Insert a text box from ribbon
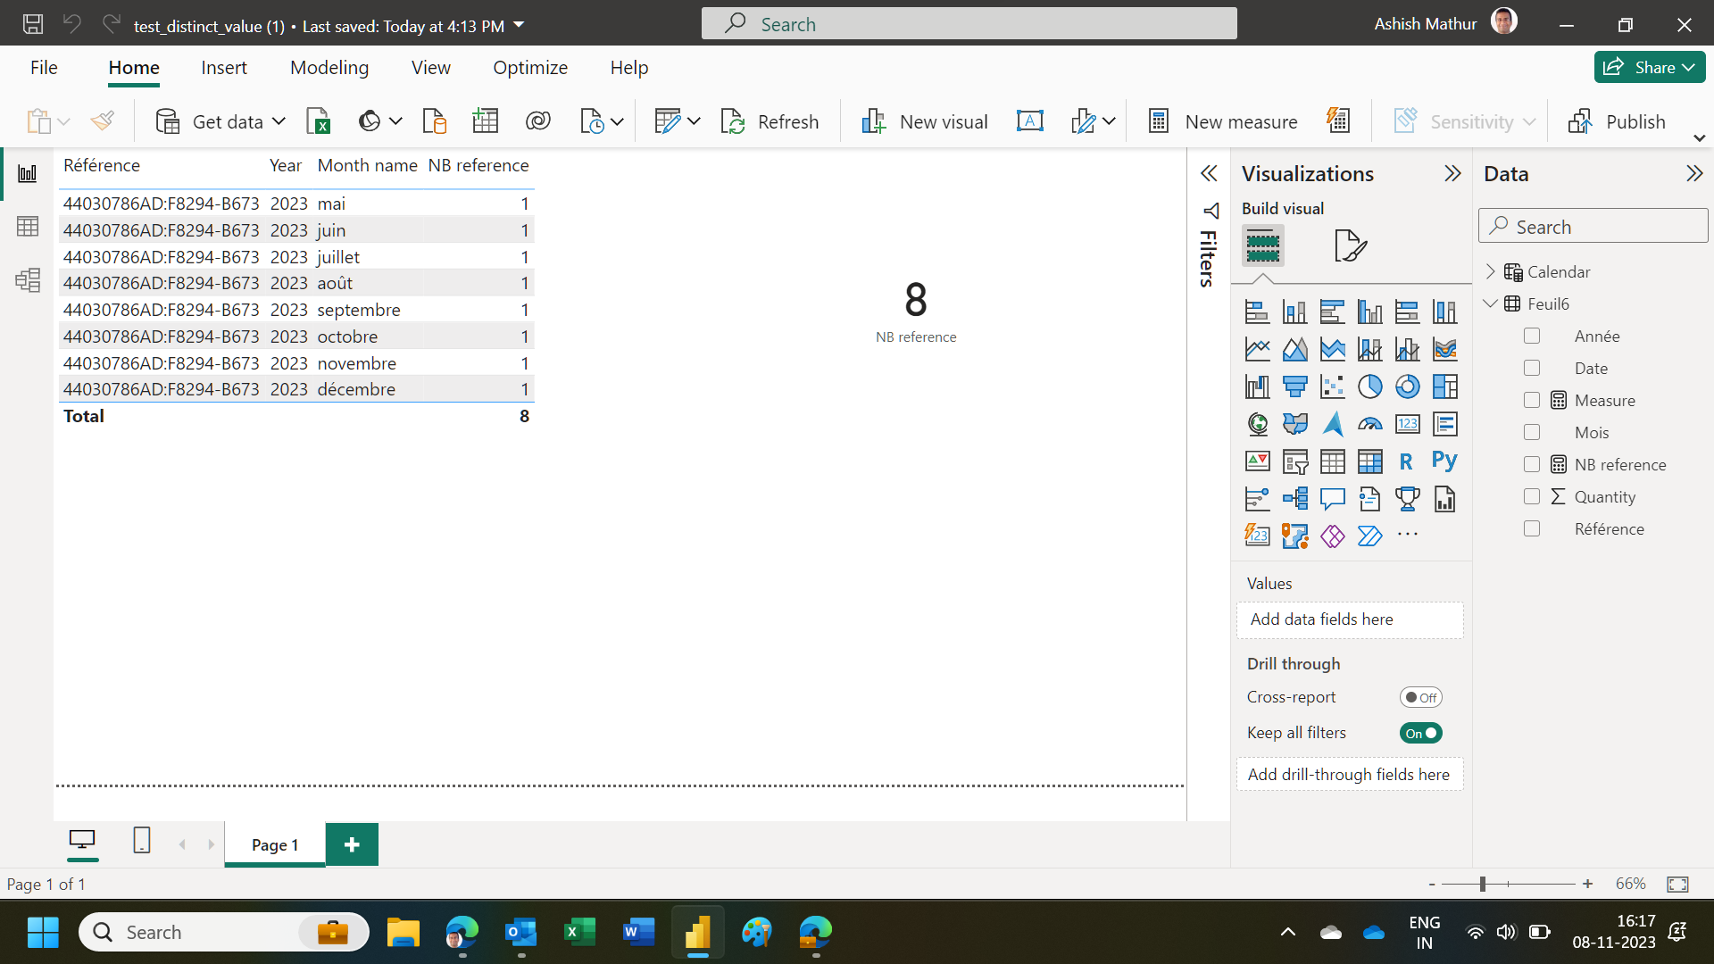This screenshot has height=964, width=1714. pyautogui.click(x=1029, y=121)
